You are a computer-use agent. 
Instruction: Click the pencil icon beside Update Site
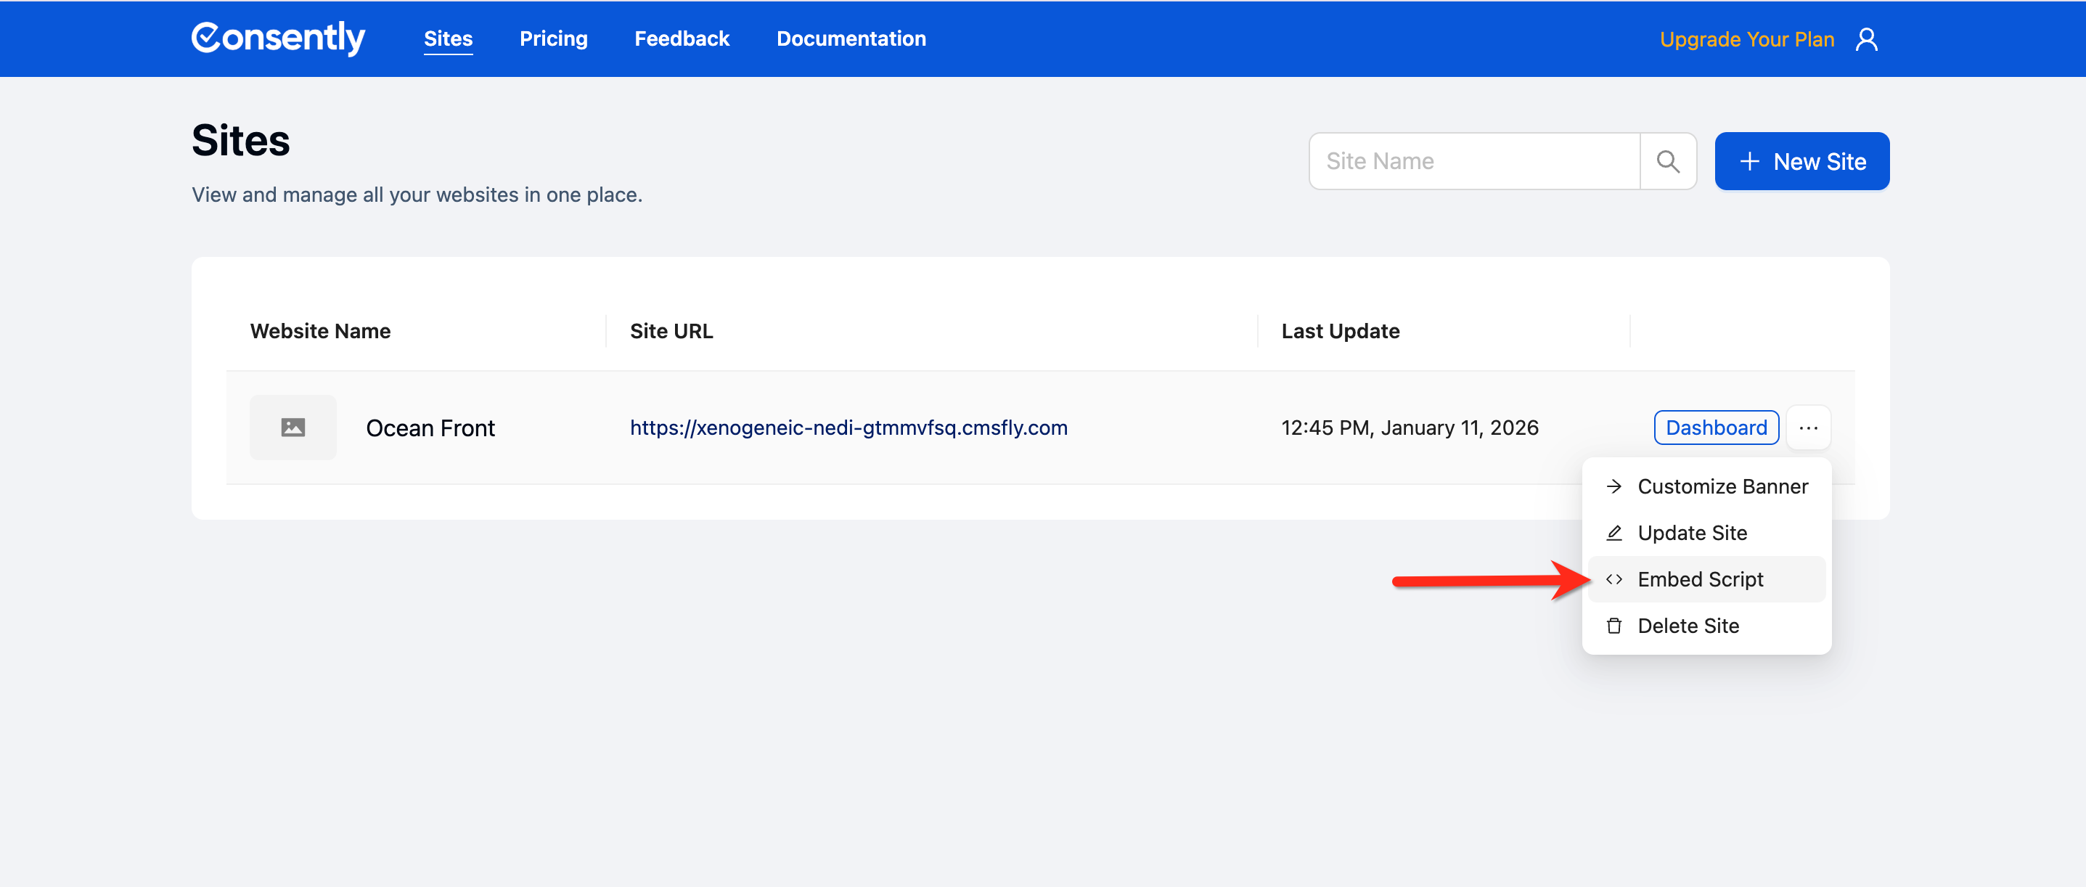(x=1615, y=533)
